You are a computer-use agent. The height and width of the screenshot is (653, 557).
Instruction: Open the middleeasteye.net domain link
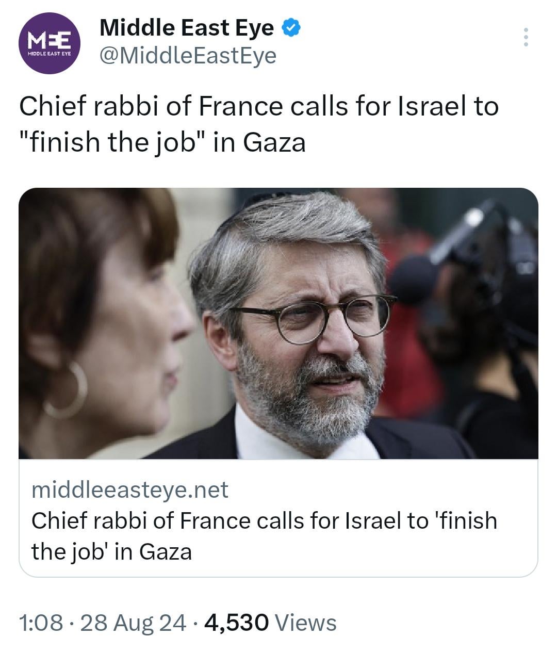point(130,489)
